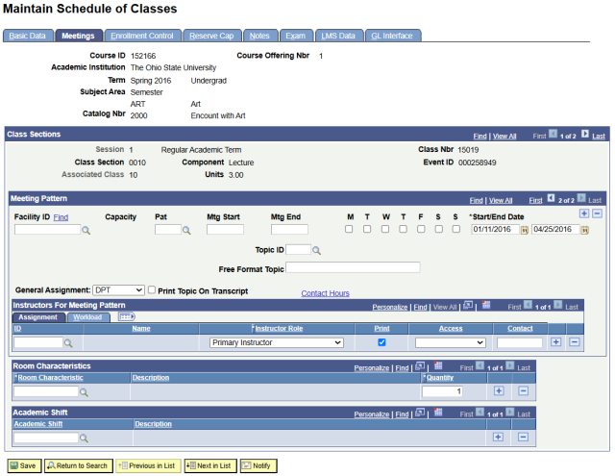
Task: Click Return to Search button
Action: click(x=79, y=465)
